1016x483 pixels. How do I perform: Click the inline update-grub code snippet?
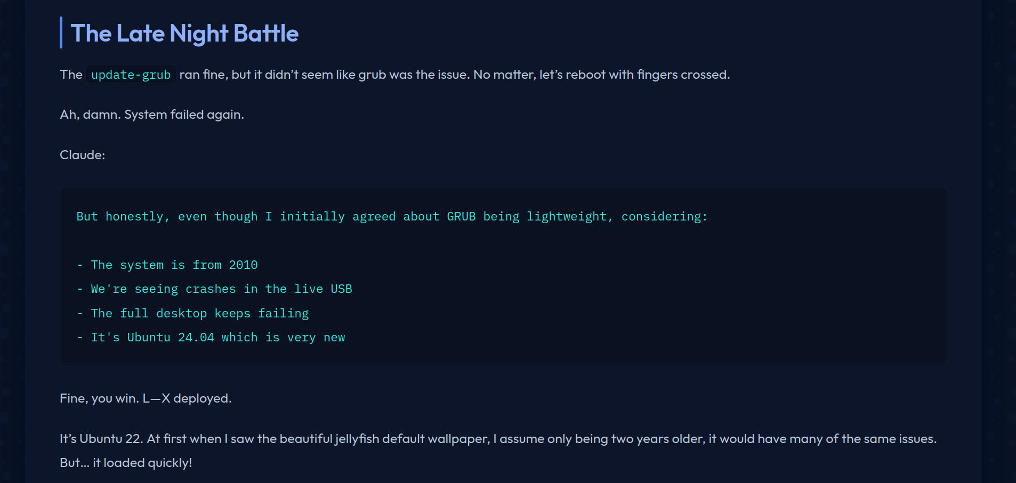(131, 75)
